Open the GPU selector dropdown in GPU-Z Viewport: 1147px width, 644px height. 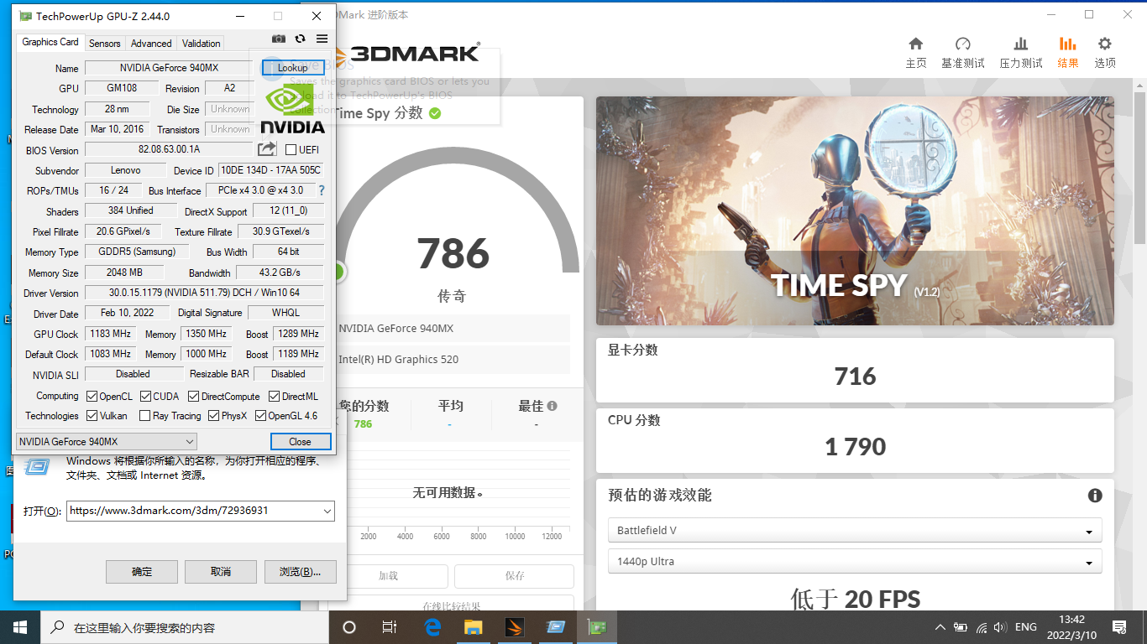click(107, 441)
